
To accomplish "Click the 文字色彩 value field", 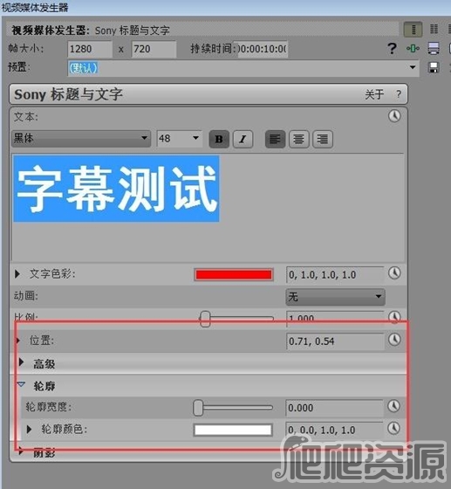I will pos(335,275).
